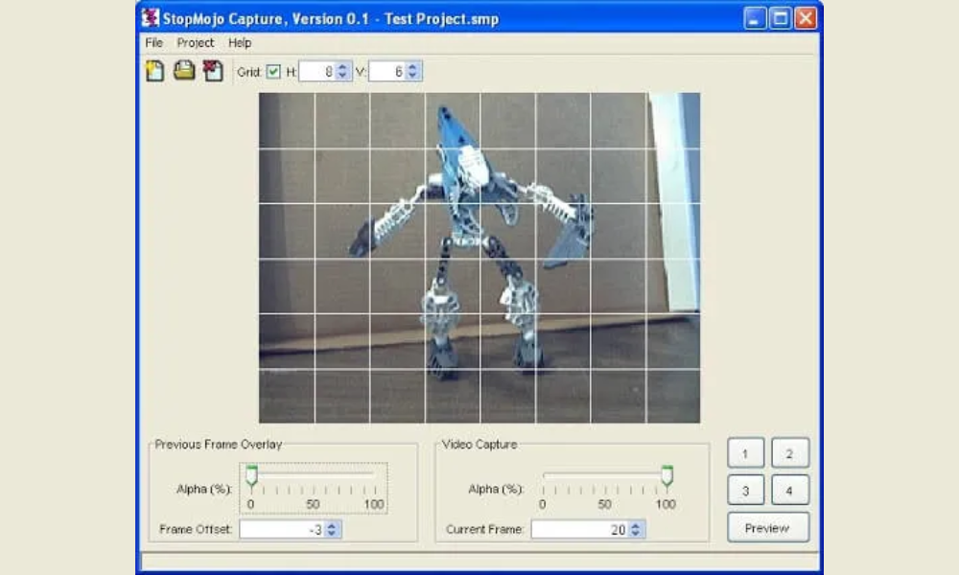Click the Preview button

(x=767, y=528)
